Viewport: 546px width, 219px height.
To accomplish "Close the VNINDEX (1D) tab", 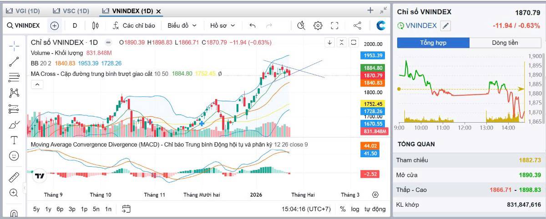I will tap(158, 11).
